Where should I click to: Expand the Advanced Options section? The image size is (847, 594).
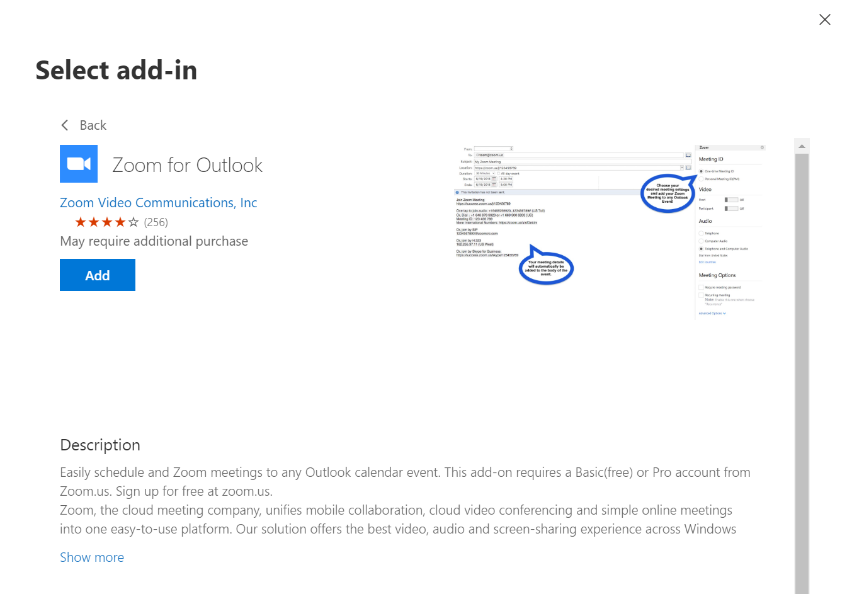[x=711, y=312]
